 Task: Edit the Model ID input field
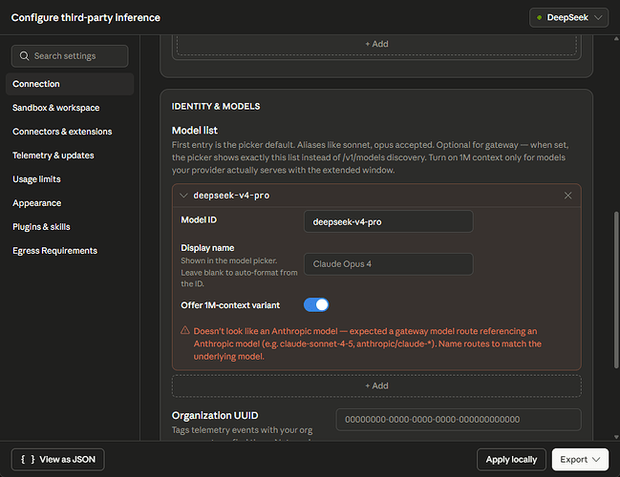tap(388, 221)
